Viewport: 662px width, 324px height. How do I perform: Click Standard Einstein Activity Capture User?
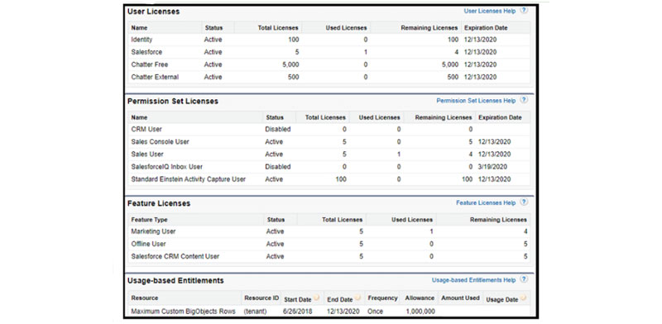pos(189,179)
